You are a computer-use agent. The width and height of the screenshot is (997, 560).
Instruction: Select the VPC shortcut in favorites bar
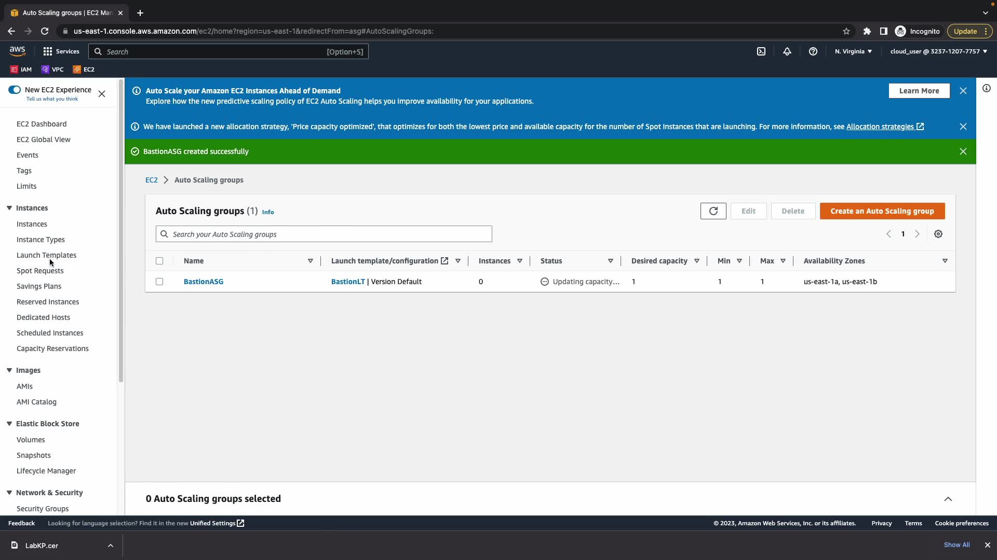coord(52,69)
